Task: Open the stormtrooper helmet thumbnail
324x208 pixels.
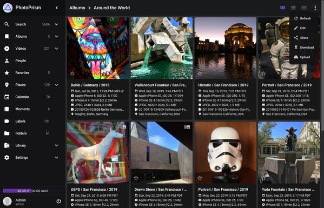Action: click(x=226, y=153)
